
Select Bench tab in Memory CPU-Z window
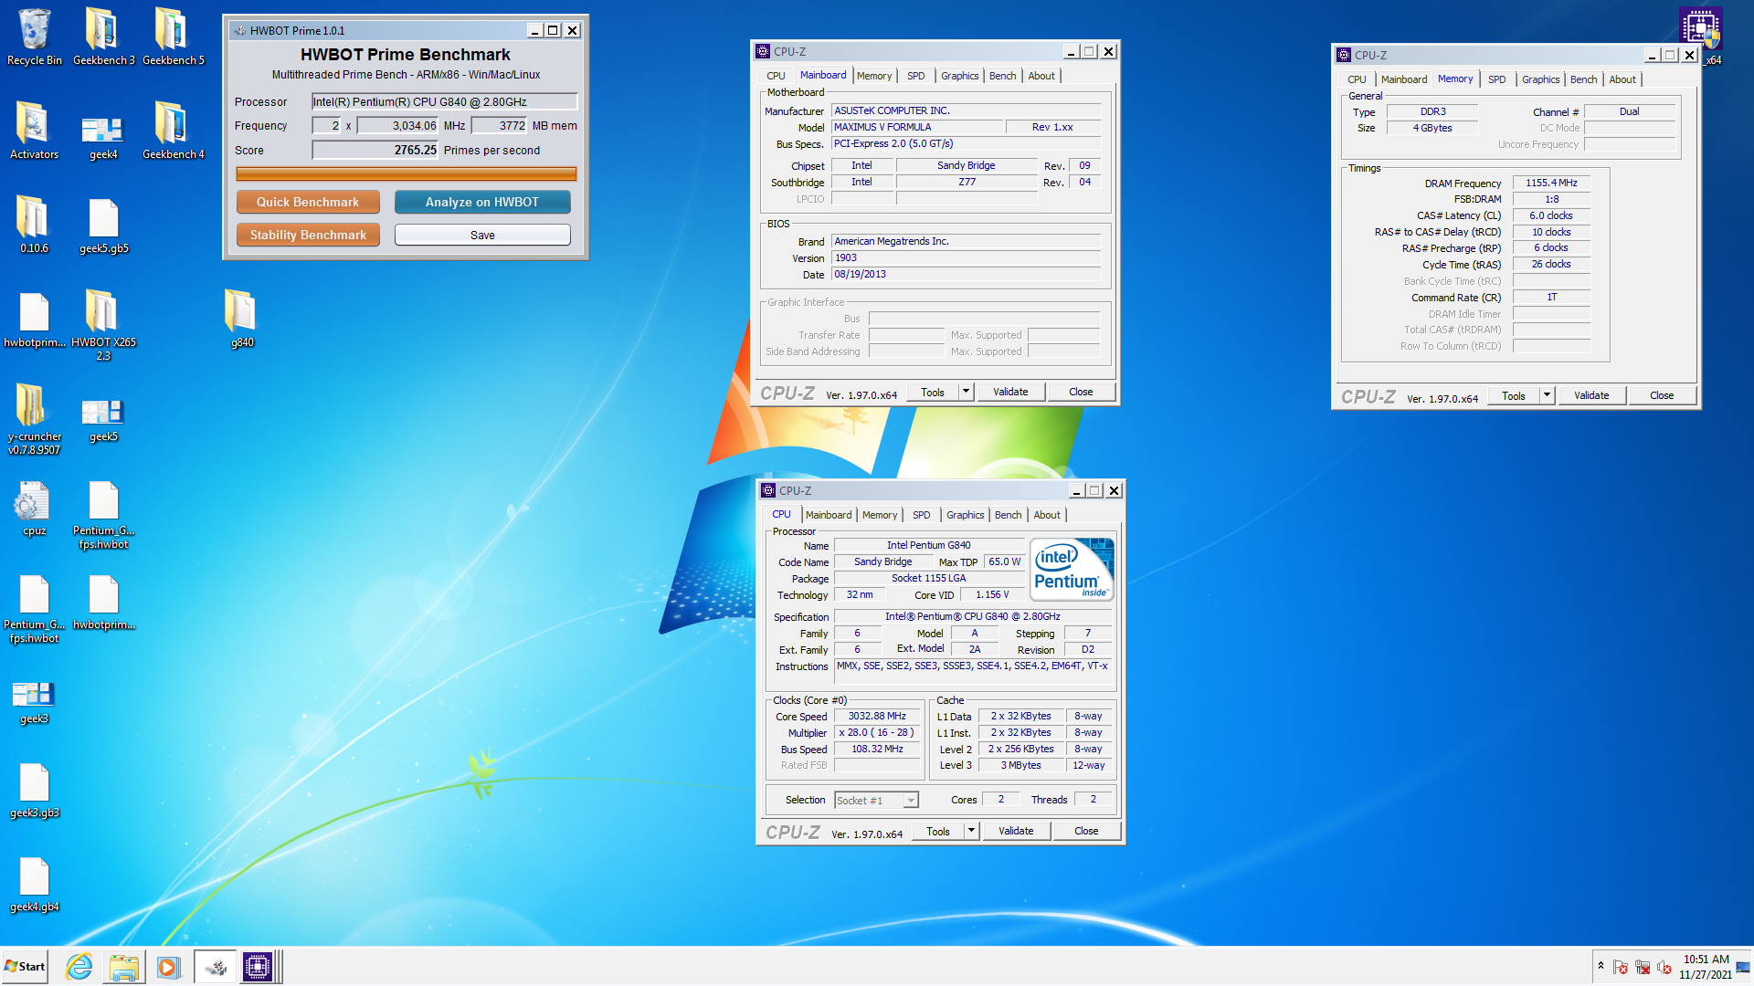click(x=1583, y=79)
